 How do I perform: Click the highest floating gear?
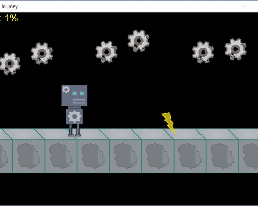[x=139, y=41]
